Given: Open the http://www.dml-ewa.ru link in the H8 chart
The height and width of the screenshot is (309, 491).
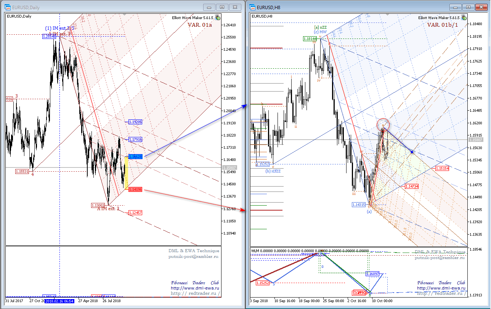Looking at the screenshot, I should pos(441,288).
